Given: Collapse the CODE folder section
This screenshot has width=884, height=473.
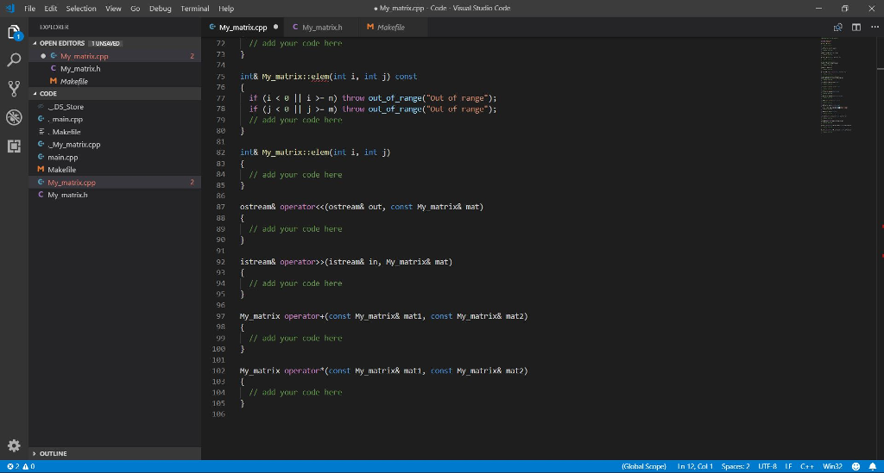Looking at the screenshot, I should pyautogui.click(x=115, y=93).
